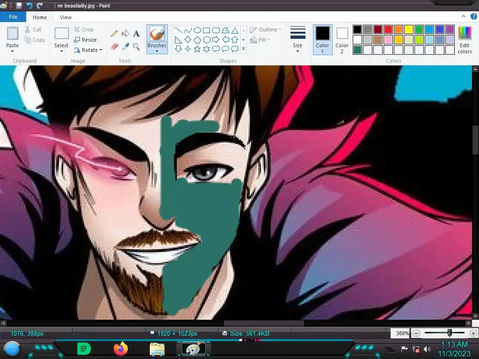Pick the red color swatch
This screenshot has height=359, width=479.
point(388,29)
